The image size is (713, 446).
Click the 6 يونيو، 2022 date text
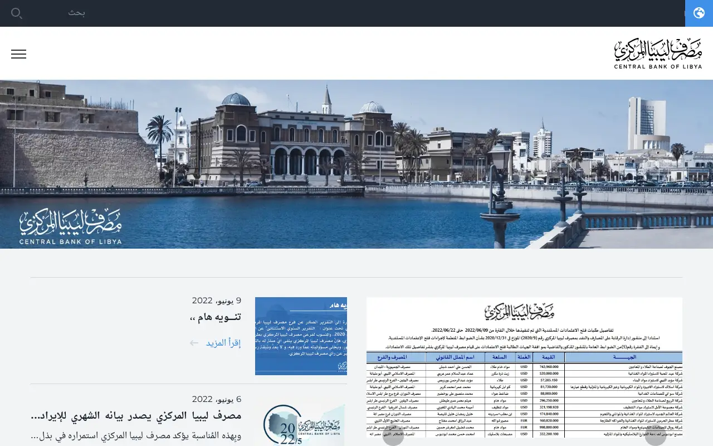[x=217, y=400]
